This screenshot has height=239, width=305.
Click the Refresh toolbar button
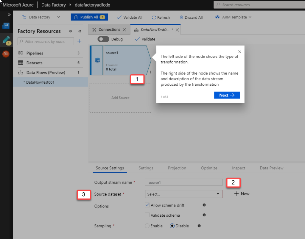[161, 18]
